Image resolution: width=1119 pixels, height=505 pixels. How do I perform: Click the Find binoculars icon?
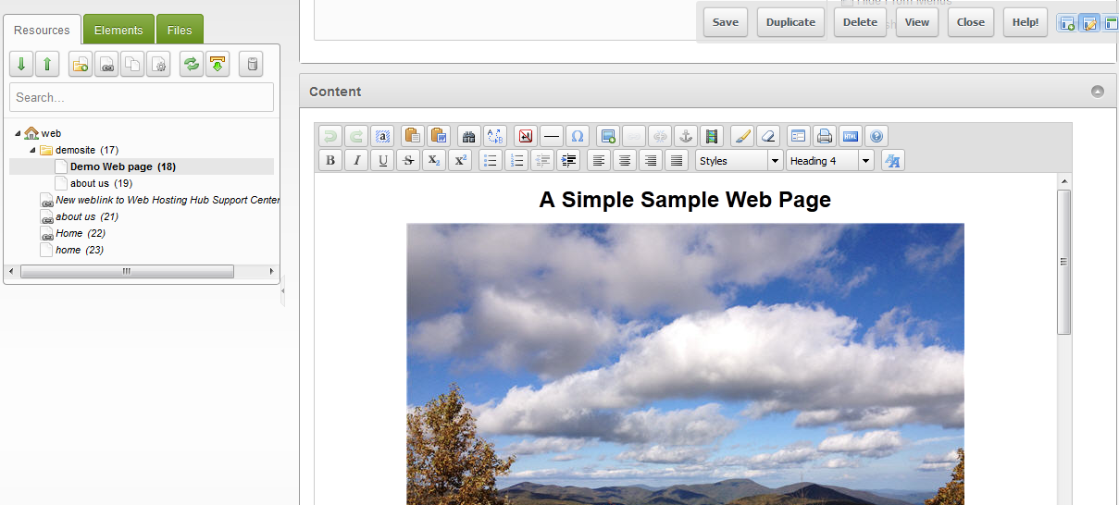point(468,137)
